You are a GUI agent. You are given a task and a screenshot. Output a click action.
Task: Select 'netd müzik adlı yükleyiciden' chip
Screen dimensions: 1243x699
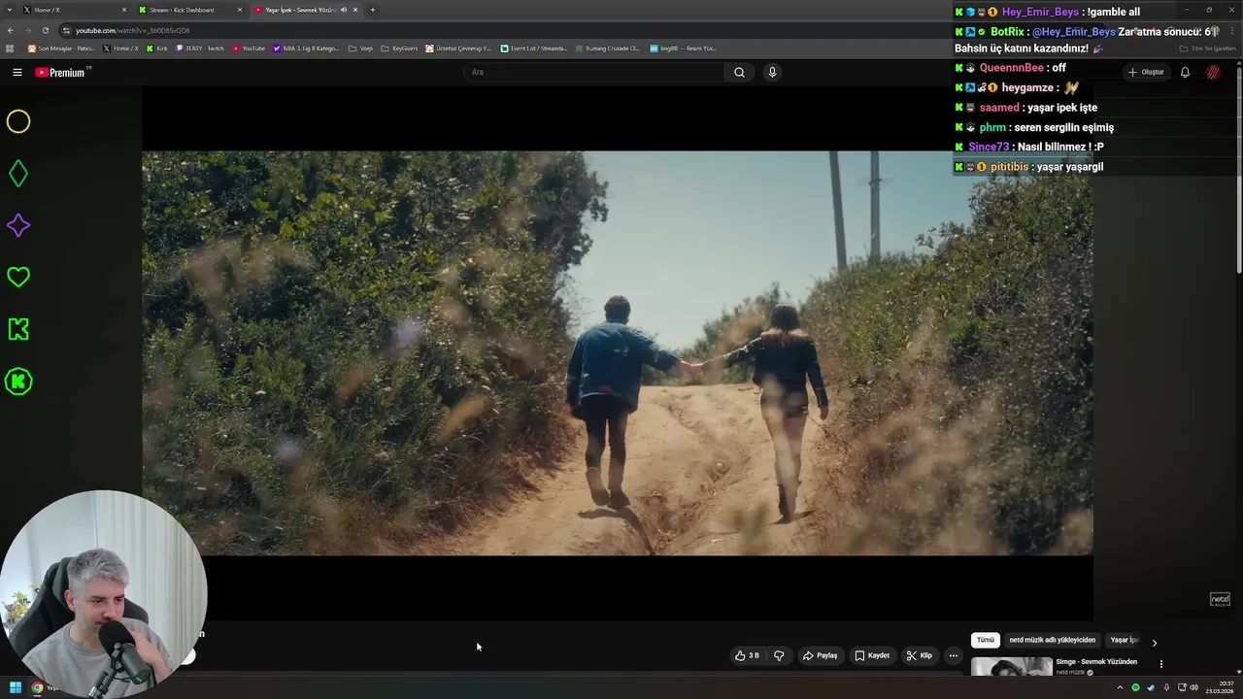pos(1052,640)
